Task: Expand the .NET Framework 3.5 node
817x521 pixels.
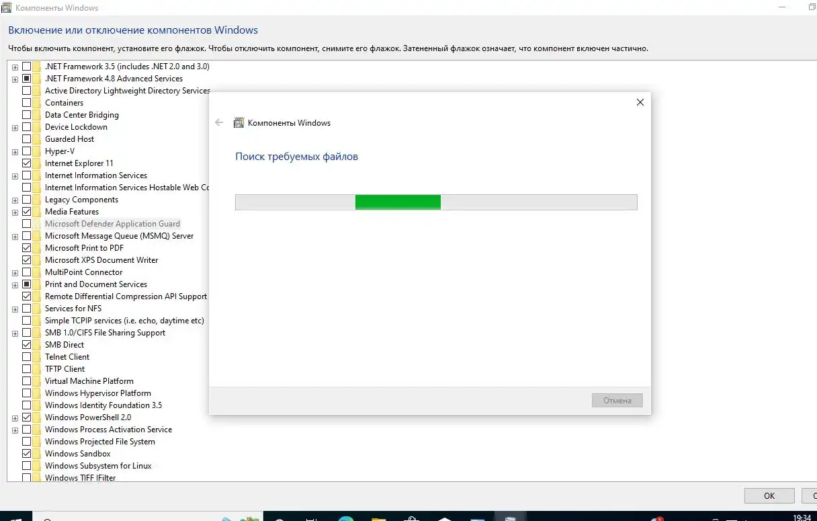Action: click(15, 67)
